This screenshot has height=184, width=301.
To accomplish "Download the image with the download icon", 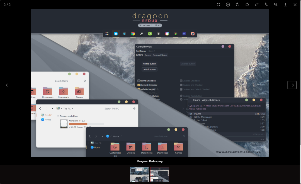I will coord(285,5).
